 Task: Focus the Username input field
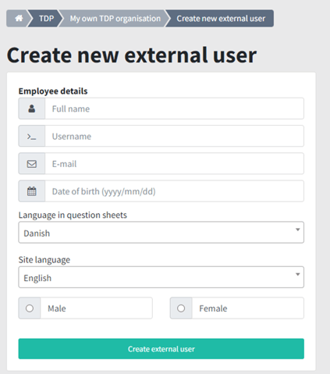point(174,136)
